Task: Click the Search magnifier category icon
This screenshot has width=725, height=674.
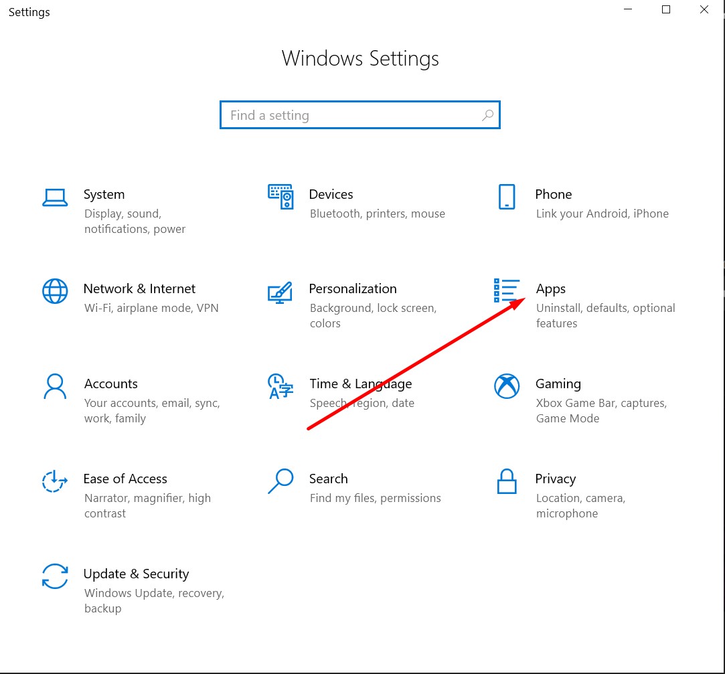Action: [280, 481]
